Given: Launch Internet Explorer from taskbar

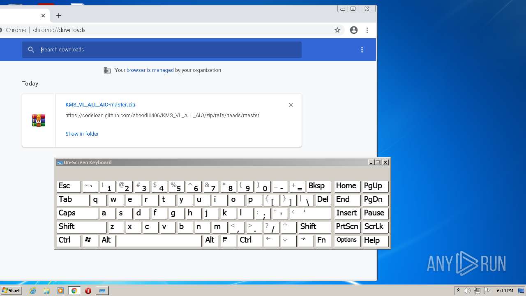Looking at the screenshot, I should (32, 291).
